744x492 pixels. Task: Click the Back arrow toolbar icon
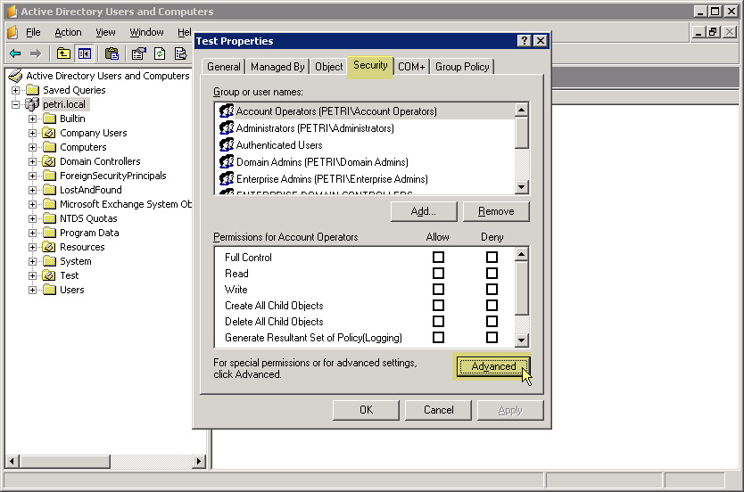pyautogui.click(x=15, y=53)
